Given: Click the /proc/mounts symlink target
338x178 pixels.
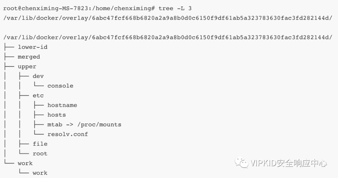Looking at the screenshot, I should click(101, 125).
